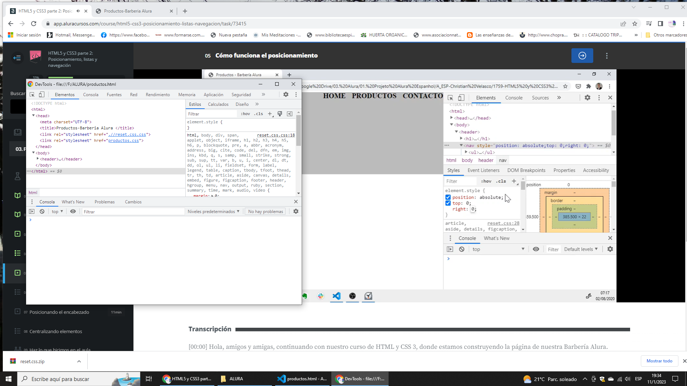The height and width of the screenshot is (386, 687).
Task: Click the add new style rule icon
Action: coord(514,182)
